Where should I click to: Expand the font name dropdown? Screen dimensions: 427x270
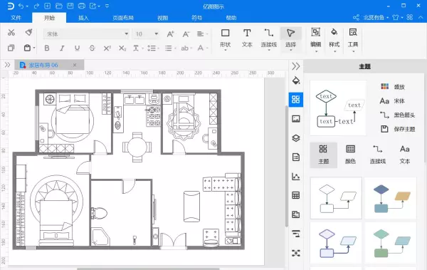tap(127, 33)
